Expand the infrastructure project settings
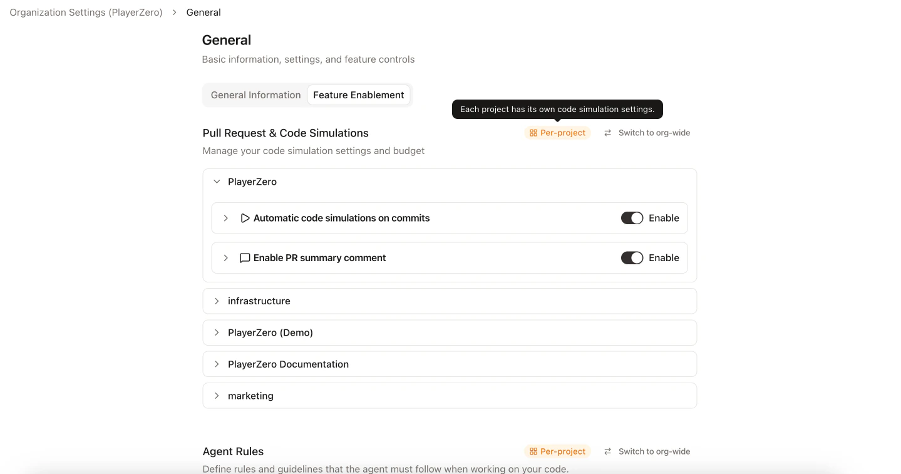 (x=217, y=301)
